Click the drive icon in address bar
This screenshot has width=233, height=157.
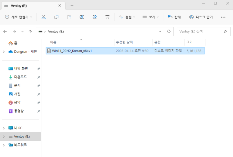tap(40, 32)
